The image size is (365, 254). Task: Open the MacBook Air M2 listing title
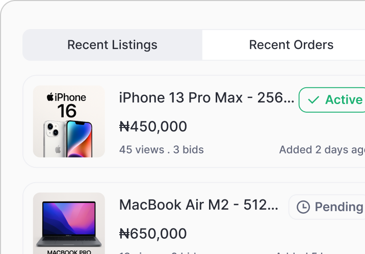pos(199,205)
